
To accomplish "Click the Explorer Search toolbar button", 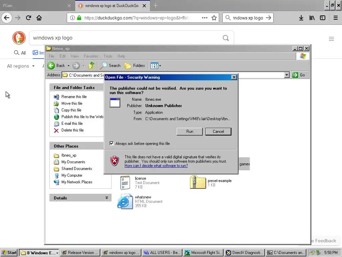I will 110,66.
